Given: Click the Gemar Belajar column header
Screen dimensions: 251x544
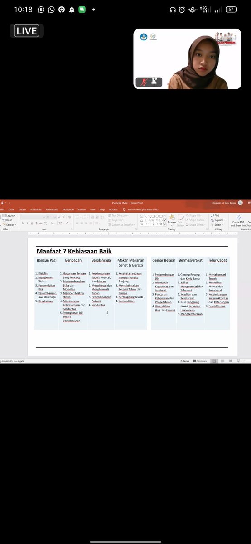Looking at the screenshot, I should (164, 260).
